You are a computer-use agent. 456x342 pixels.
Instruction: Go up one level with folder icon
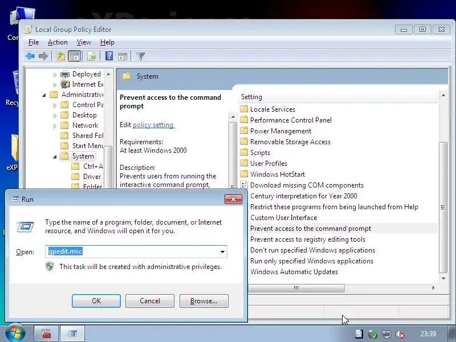pos(60,56)
